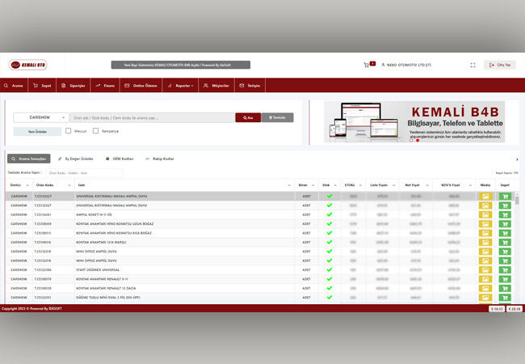
Task: Expand the Raporlar menu
Action: click(180, 86)
